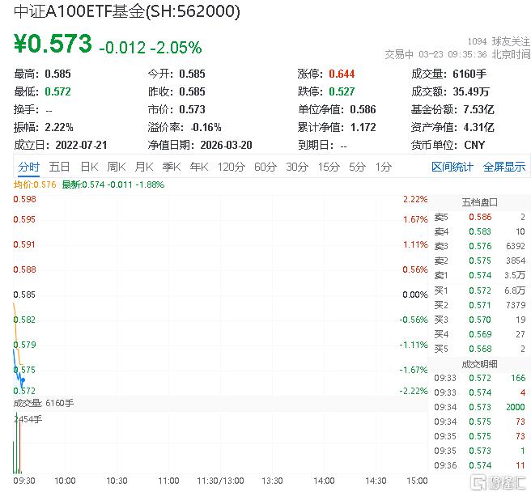Click the 10:00 time axis label
Viewport: 531px width, 496px height.
coord(65,481)
